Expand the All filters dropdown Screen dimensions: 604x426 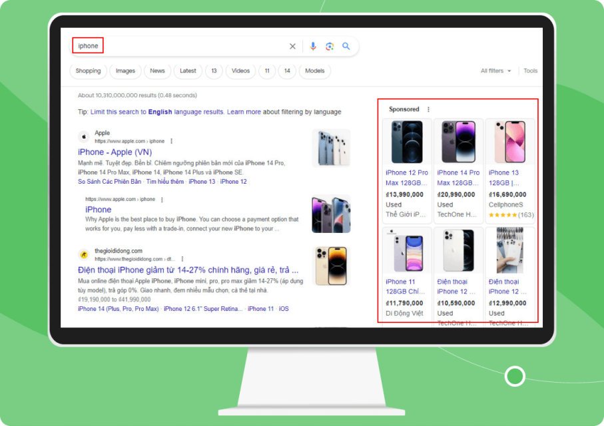495,71
